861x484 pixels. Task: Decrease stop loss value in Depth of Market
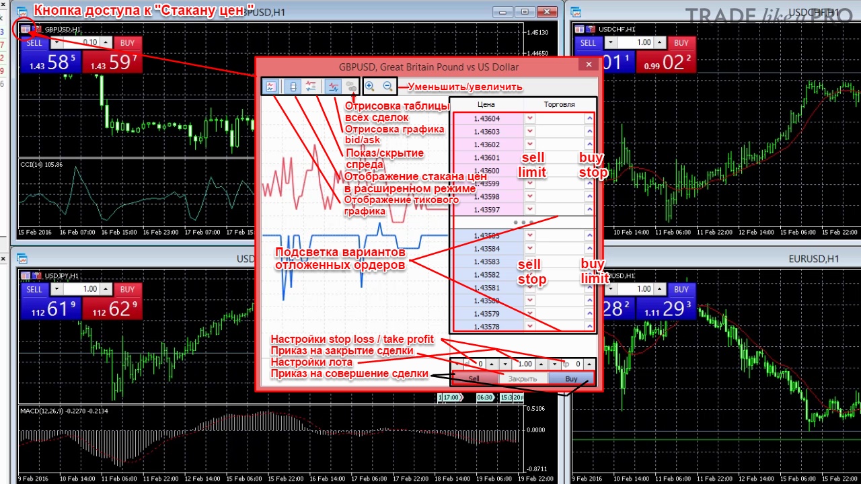457,364
